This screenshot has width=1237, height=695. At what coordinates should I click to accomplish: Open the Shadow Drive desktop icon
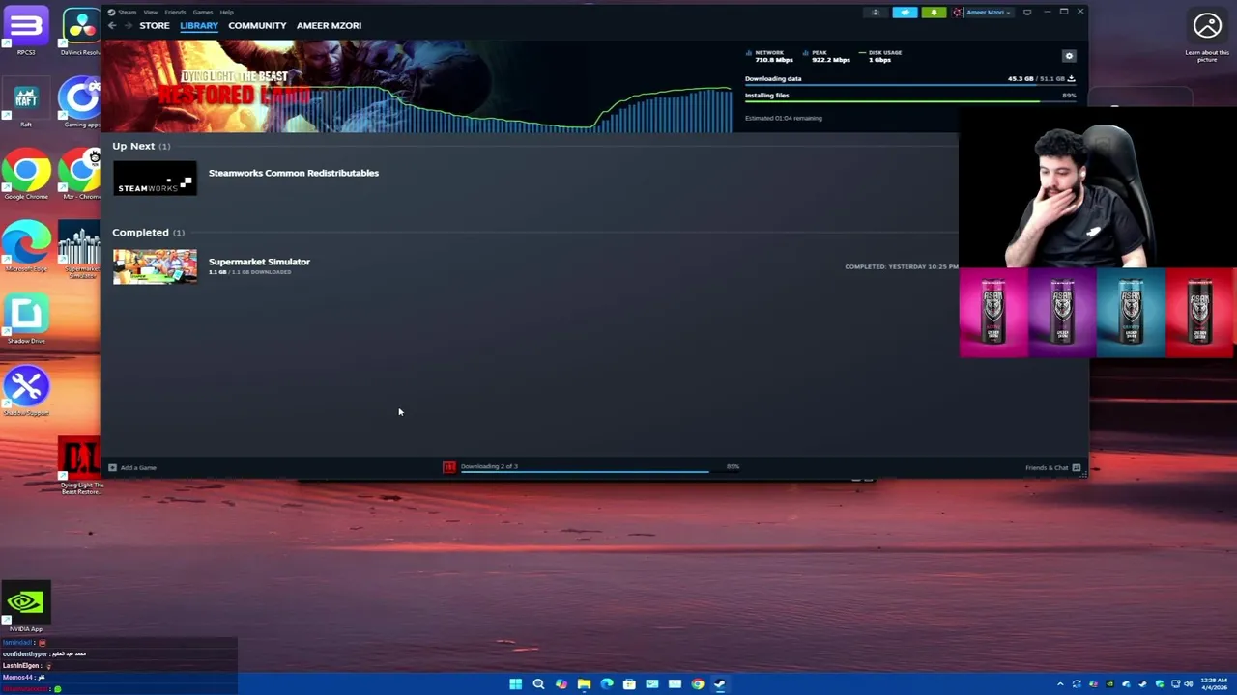coord(26,320)
